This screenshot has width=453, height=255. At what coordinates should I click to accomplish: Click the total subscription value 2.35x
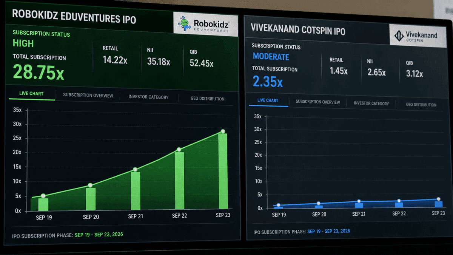point(268,81)
